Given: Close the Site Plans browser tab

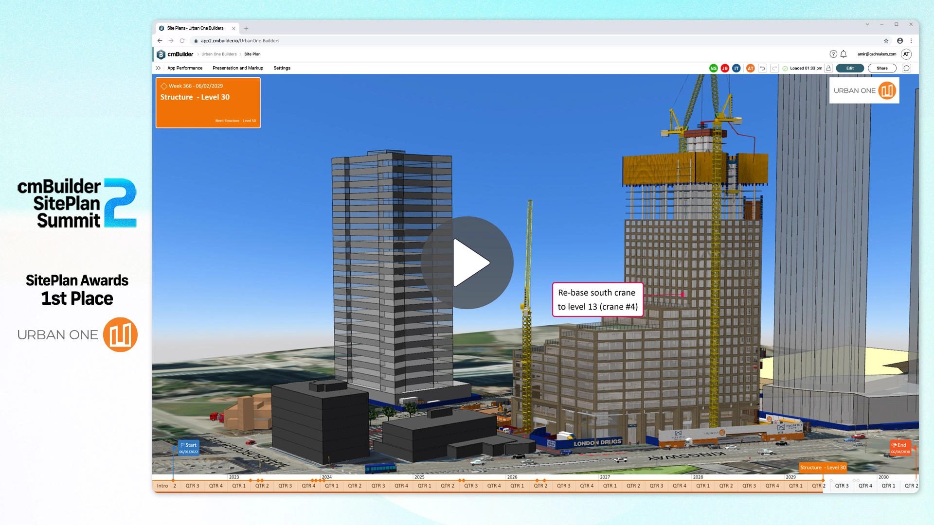Looking at the screenshot, I should click(x=233, y=28).
